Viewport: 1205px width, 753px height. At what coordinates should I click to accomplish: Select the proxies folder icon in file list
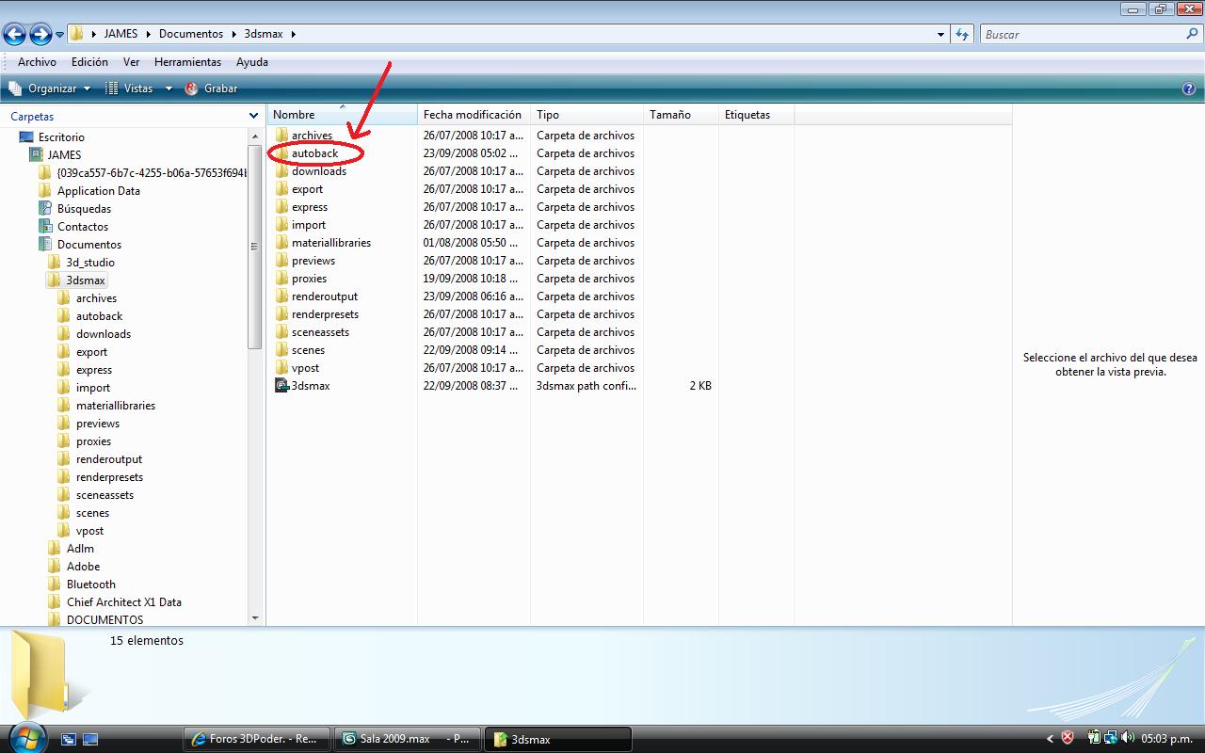pyautogui.click(x=281, y=279)
